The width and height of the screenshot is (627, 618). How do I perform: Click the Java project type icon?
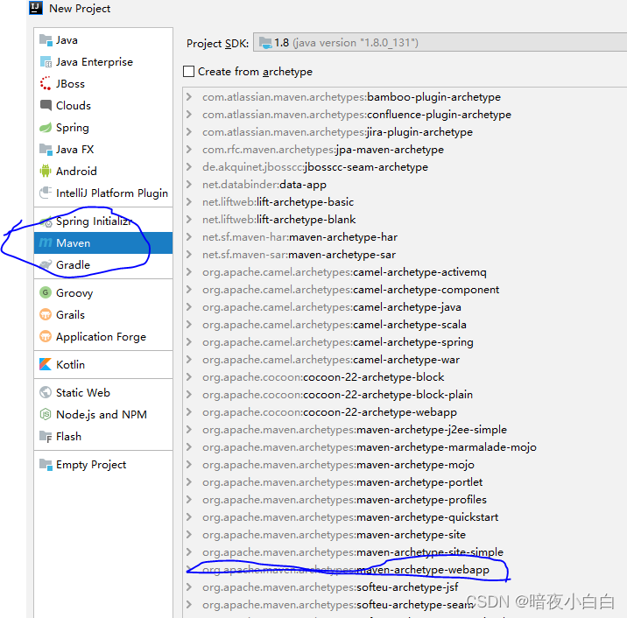pyautogui.click(x=46, y=40)
